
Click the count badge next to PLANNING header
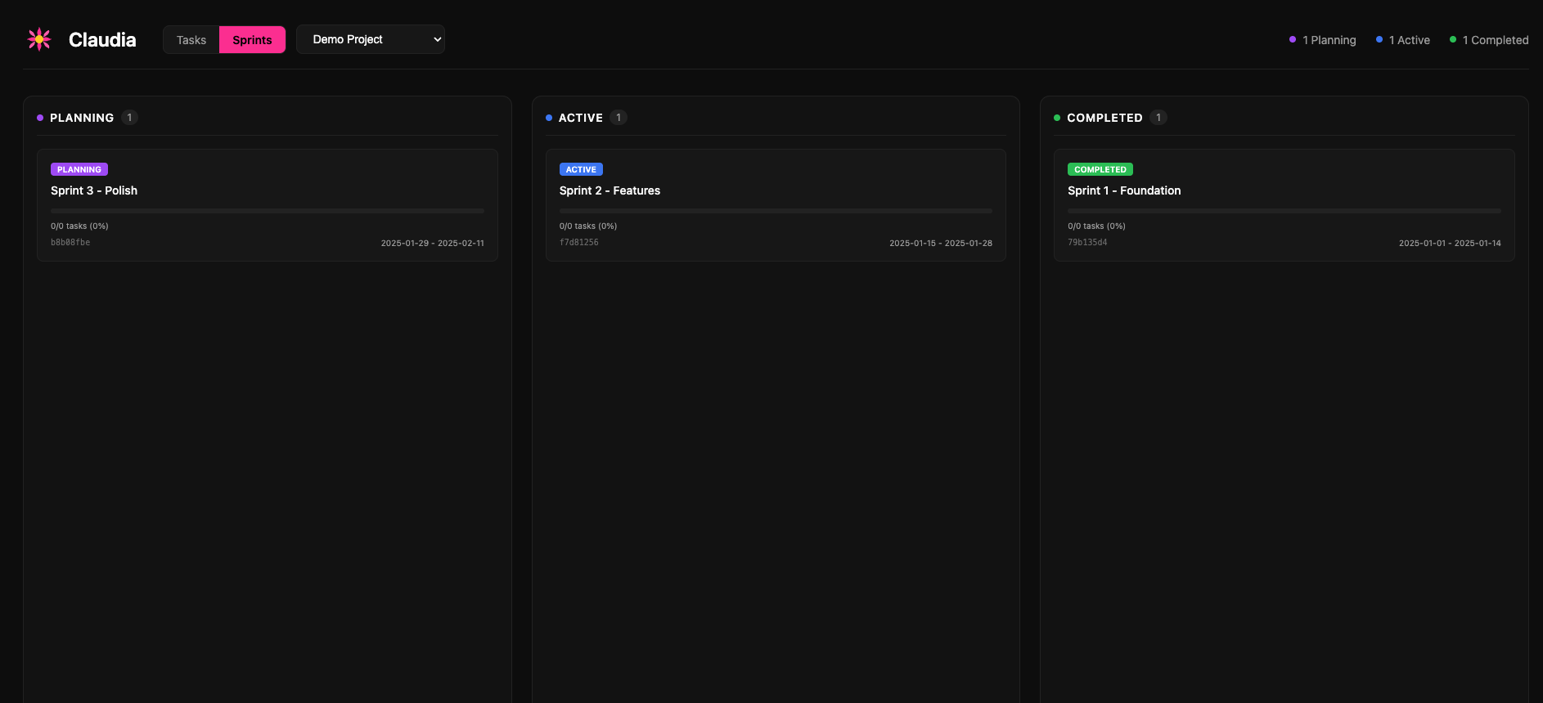pos(129,118)
